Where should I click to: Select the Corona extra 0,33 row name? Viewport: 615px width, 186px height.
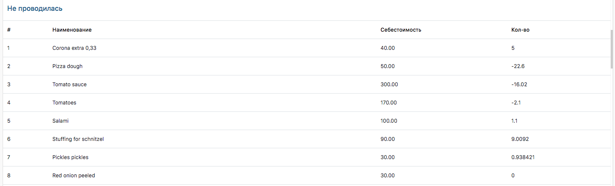[74, 48]
